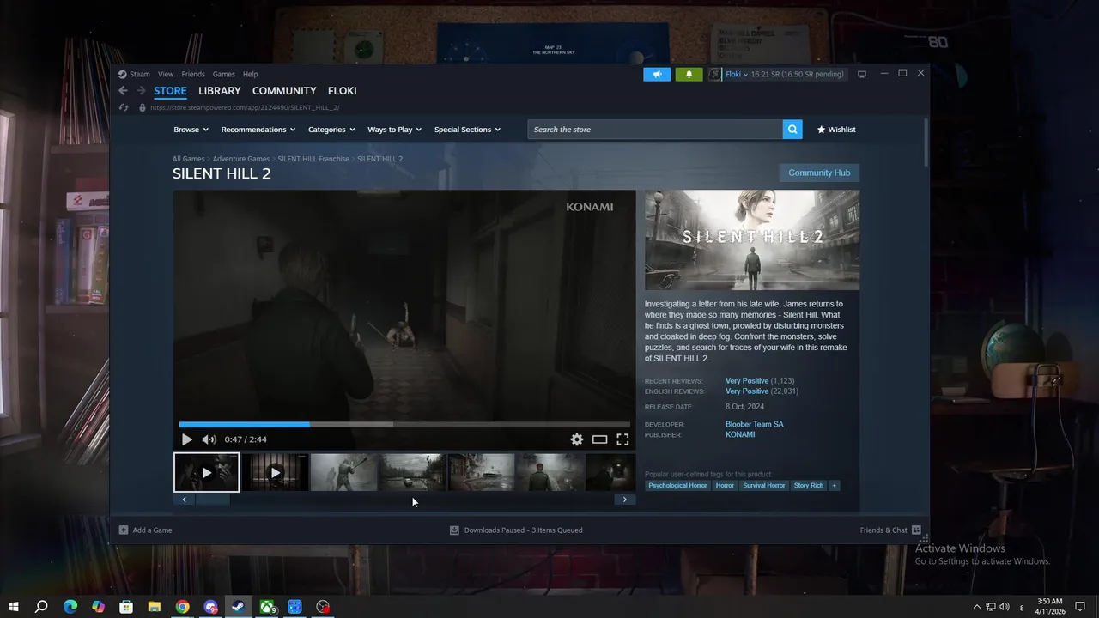The width and height of the screenshot is (1099, 618).
Task: Click the Steam announcements megaphone icon
Action: click(657, 74)
